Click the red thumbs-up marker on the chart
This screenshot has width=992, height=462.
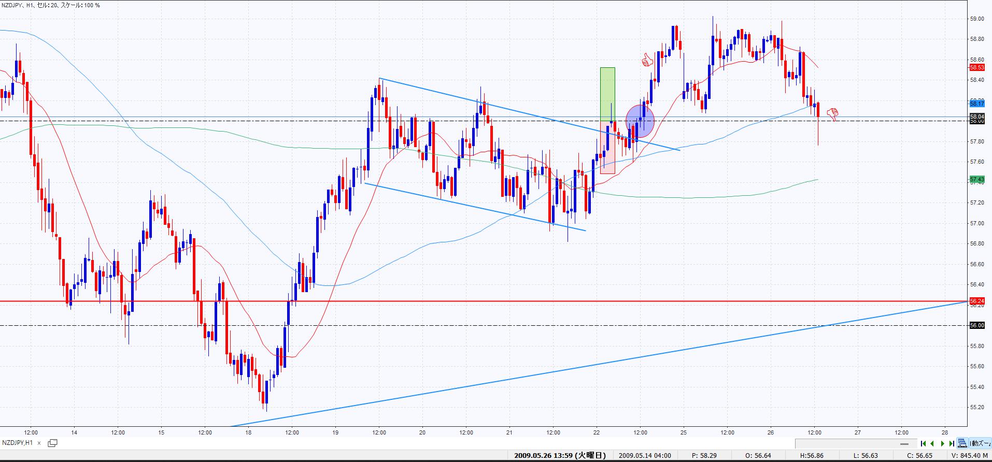[x=647, y=60]
